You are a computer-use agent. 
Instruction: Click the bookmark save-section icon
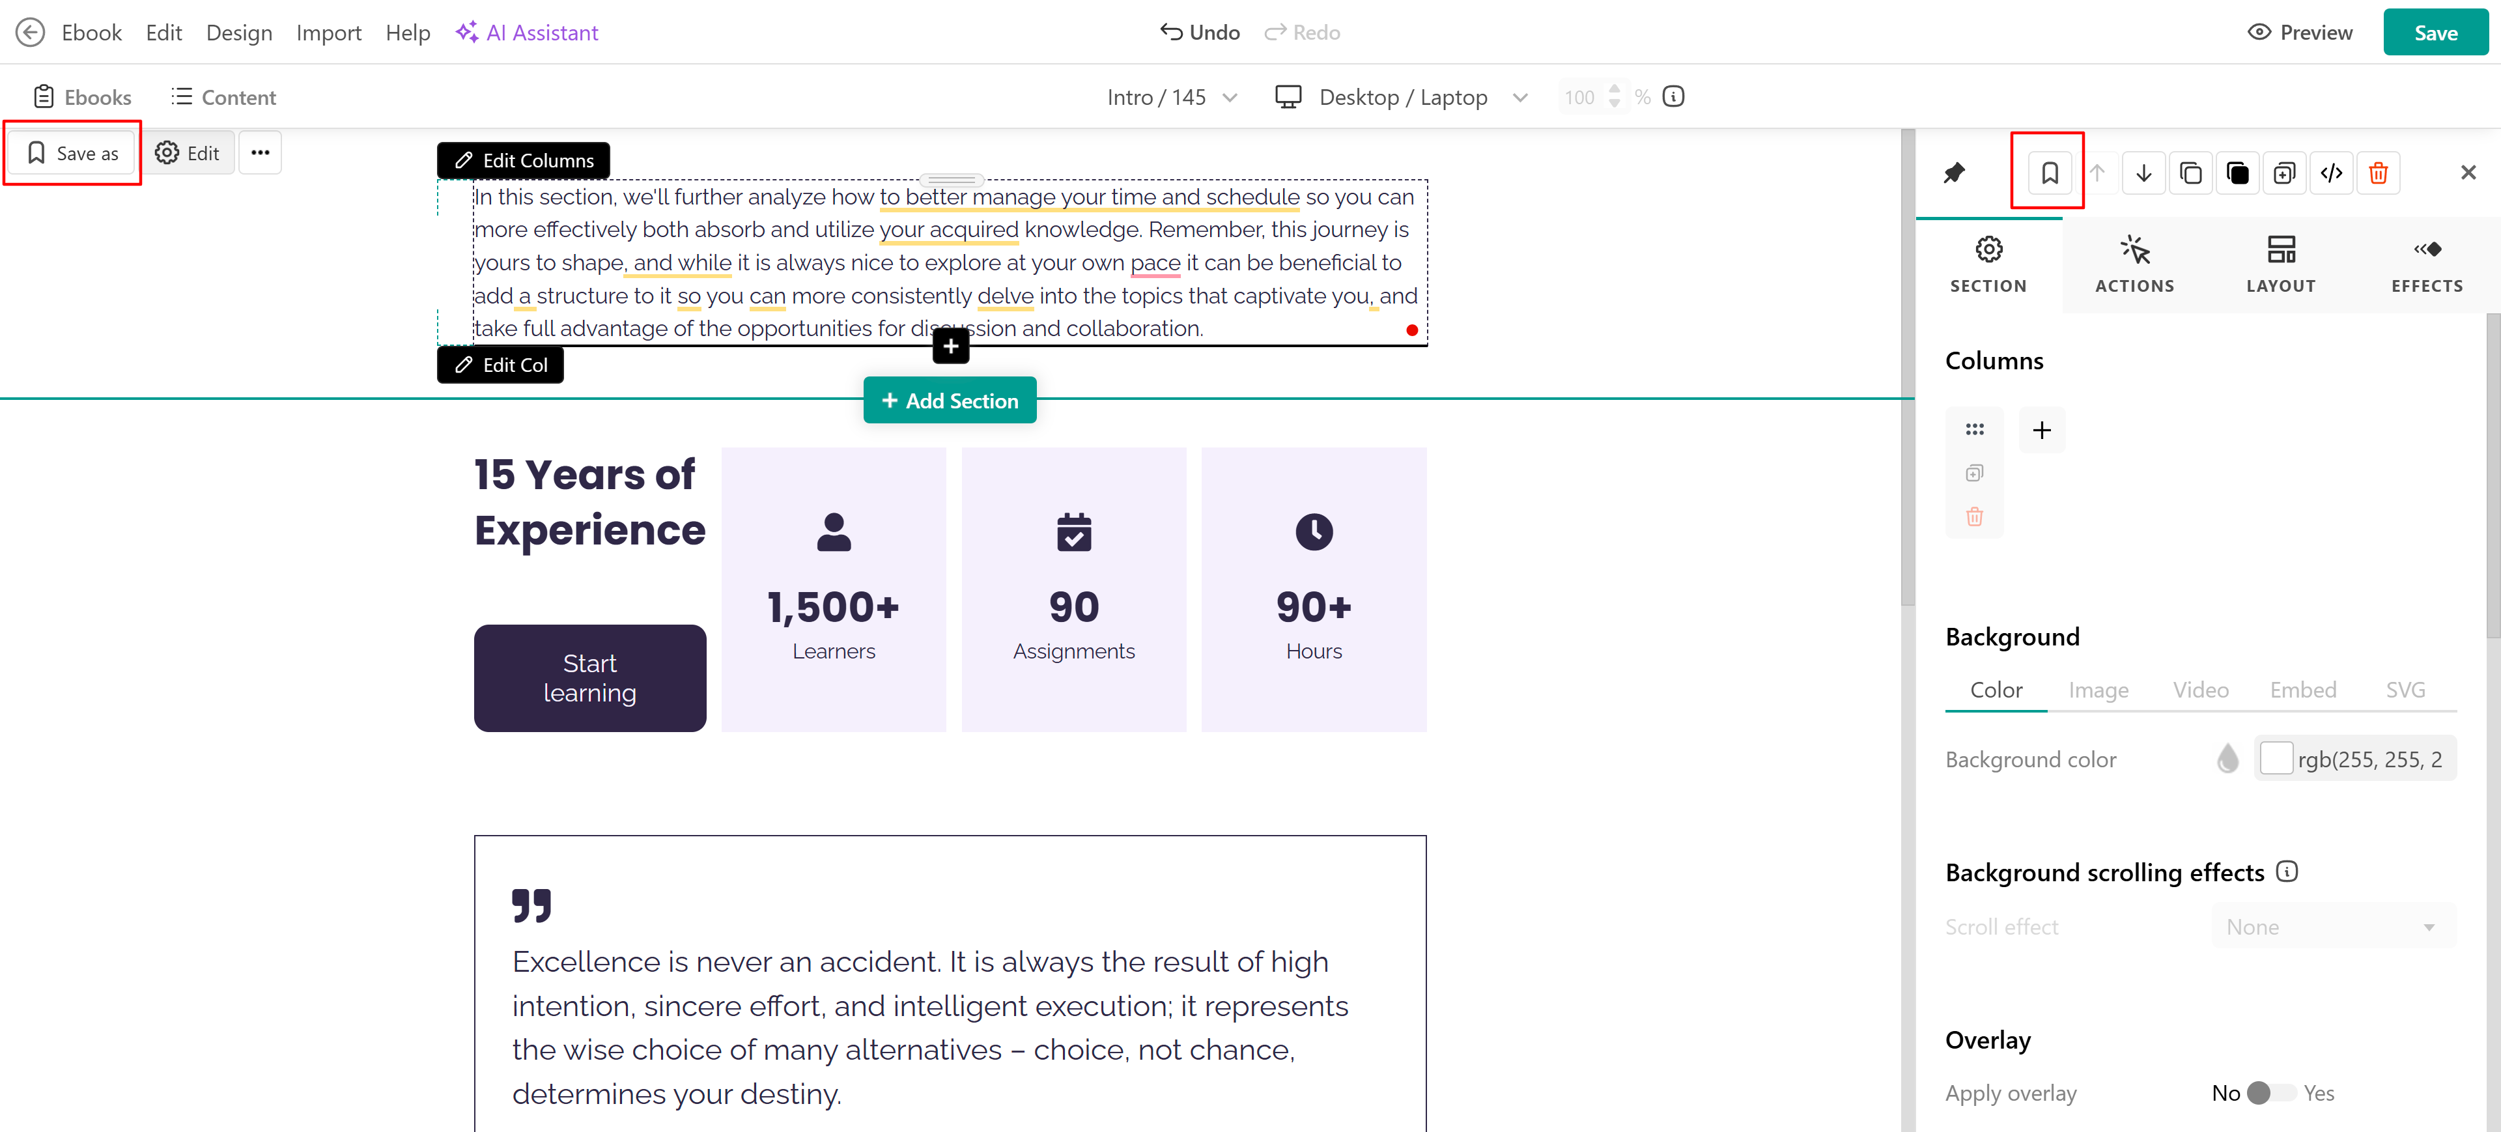pos(2048,173)
